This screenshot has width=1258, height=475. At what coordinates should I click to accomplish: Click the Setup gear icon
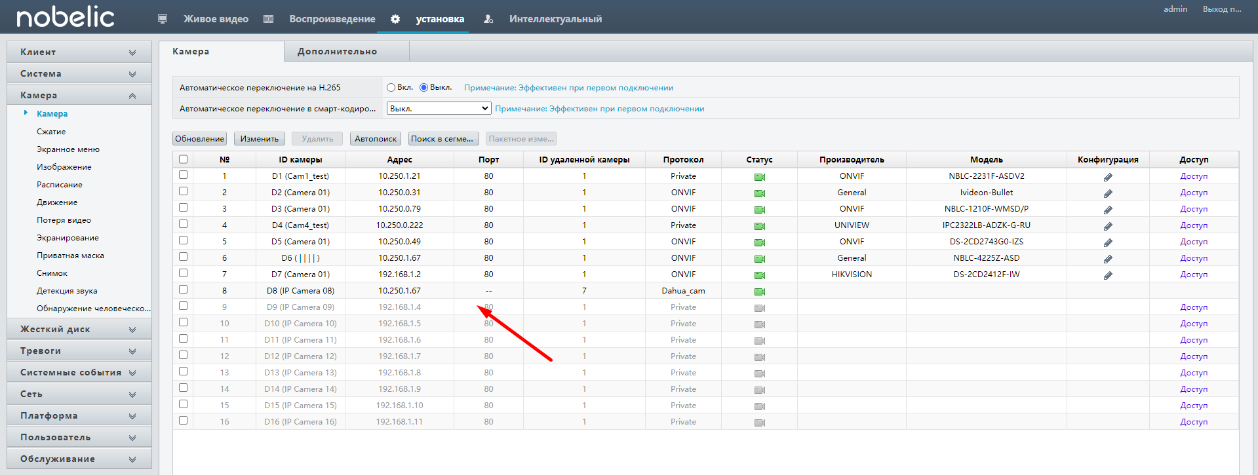point(395,19)
